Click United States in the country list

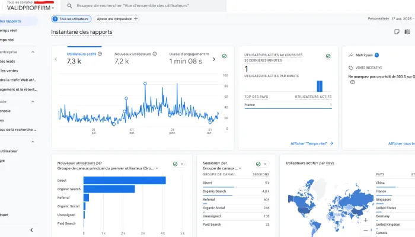coord(386,208)
